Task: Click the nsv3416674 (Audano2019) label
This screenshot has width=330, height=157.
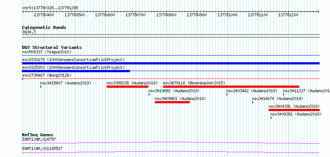Action: (277, 98)
